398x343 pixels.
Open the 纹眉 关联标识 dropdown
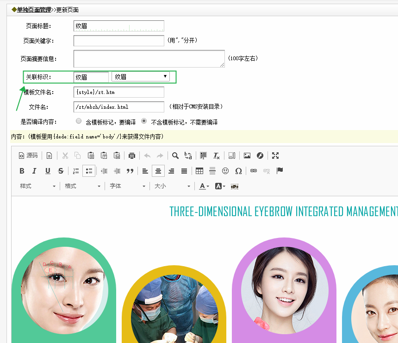141,77
